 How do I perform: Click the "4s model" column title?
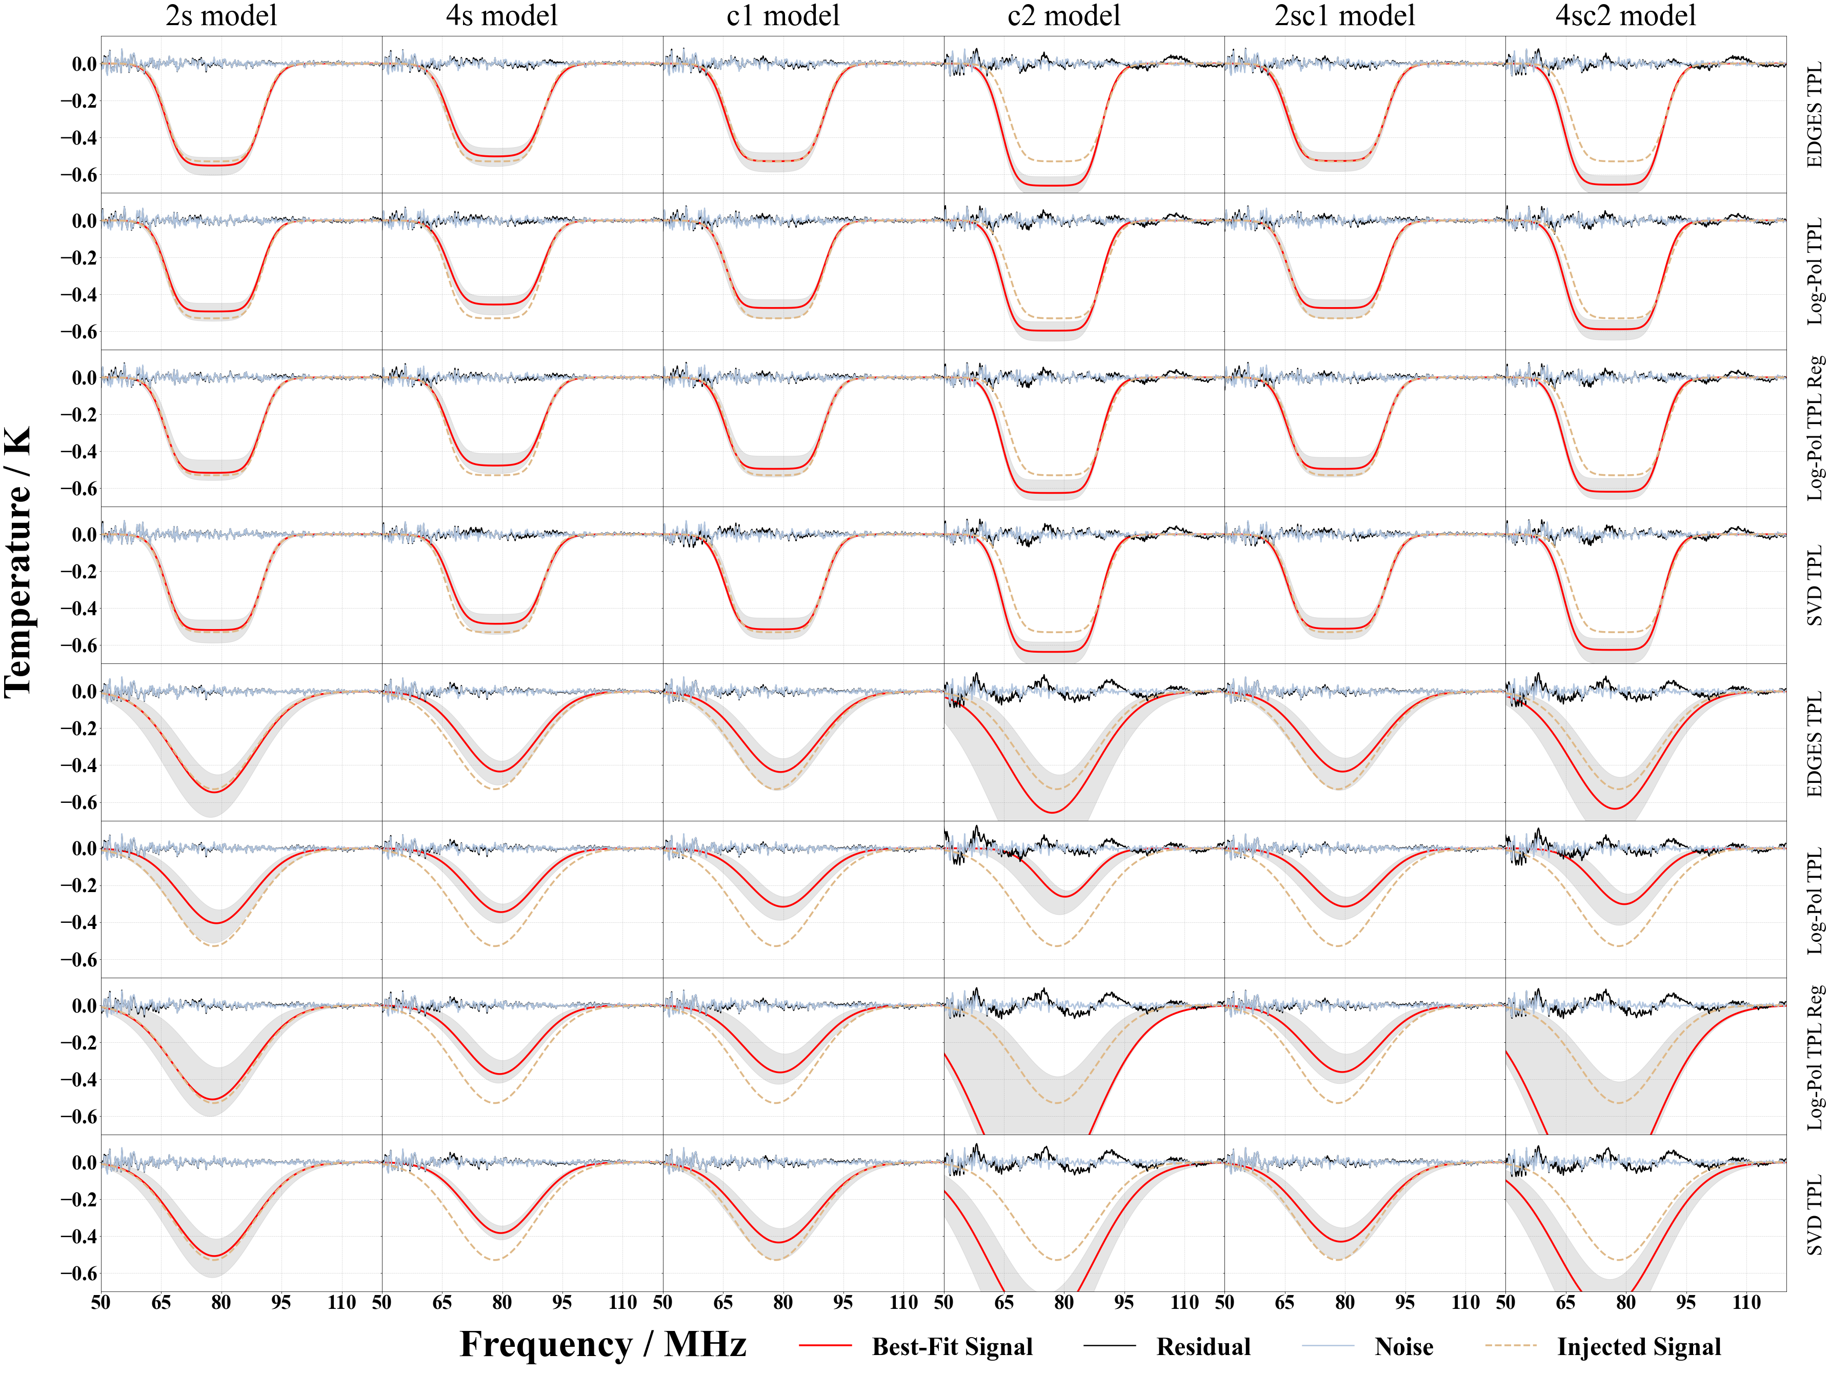[502, 16]
